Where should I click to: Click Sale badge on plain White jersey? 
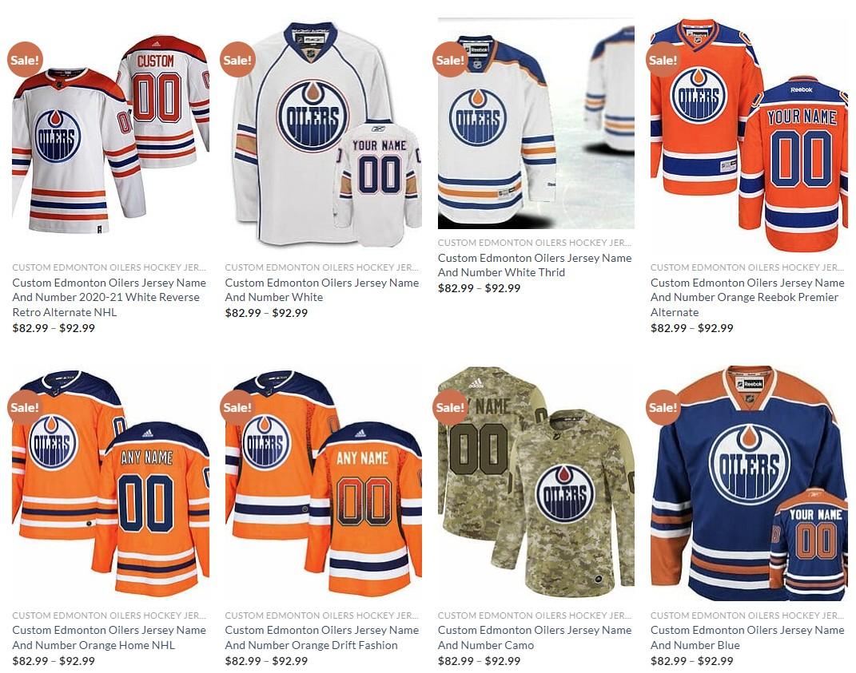click(237, 59)
